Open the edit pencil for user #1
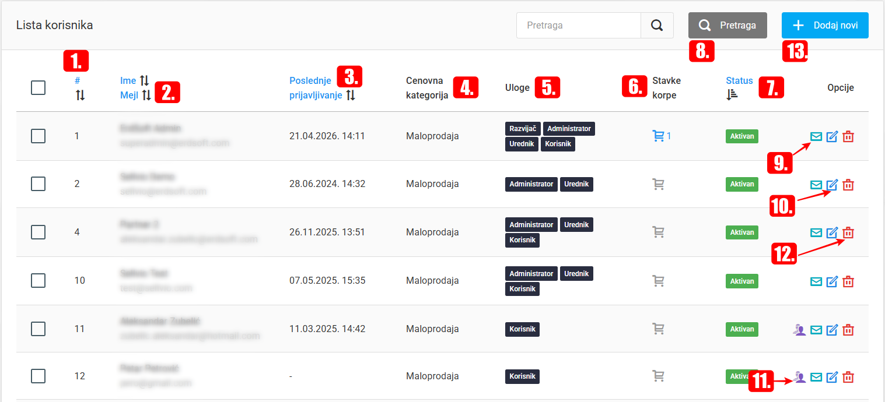The image size is (885, 402). (832, 136)
